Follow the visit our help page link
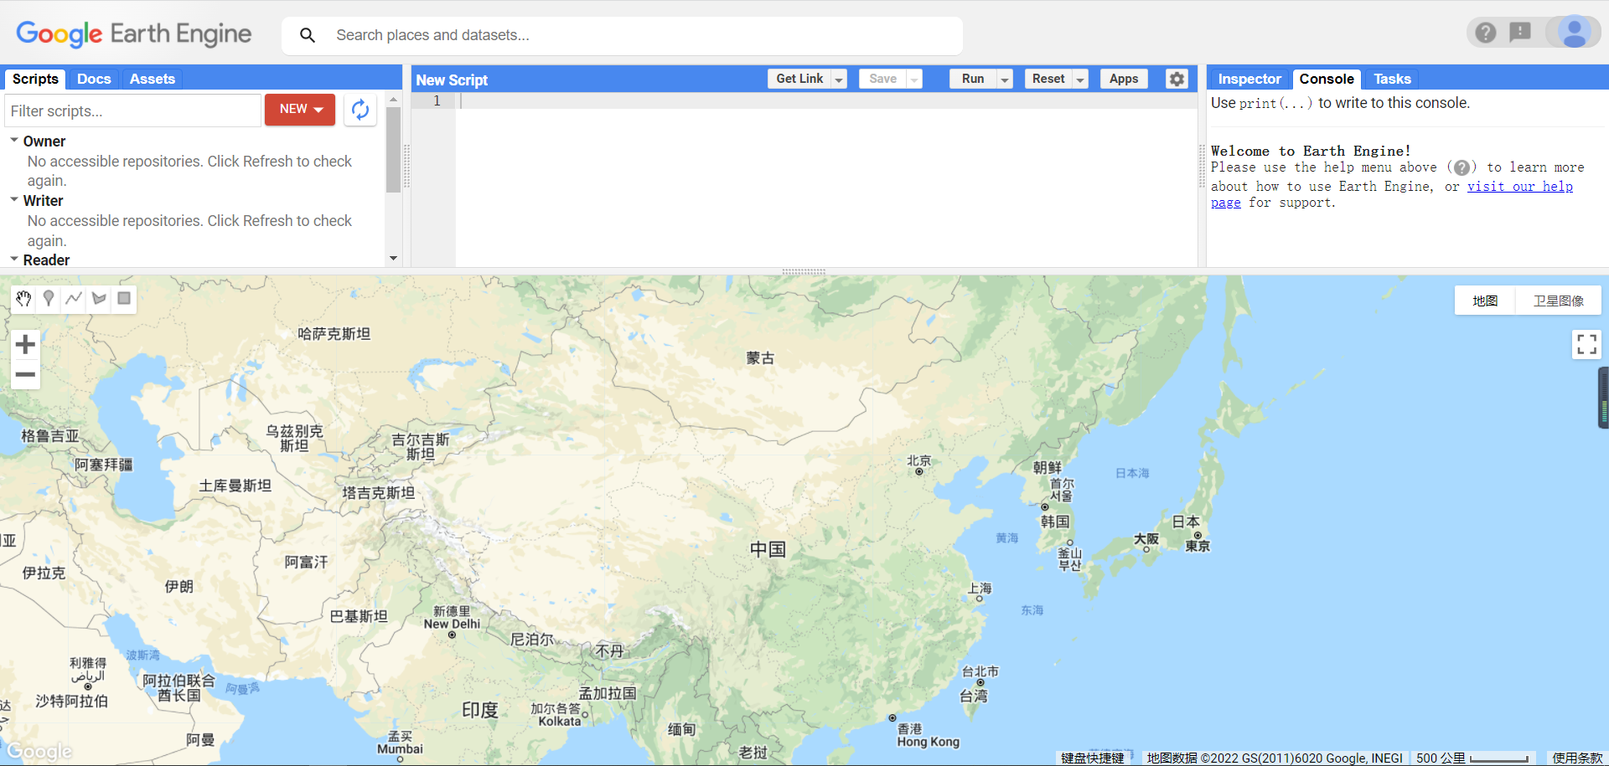The height and width of the screenshot is (766, 1609). coord(1519,186)
